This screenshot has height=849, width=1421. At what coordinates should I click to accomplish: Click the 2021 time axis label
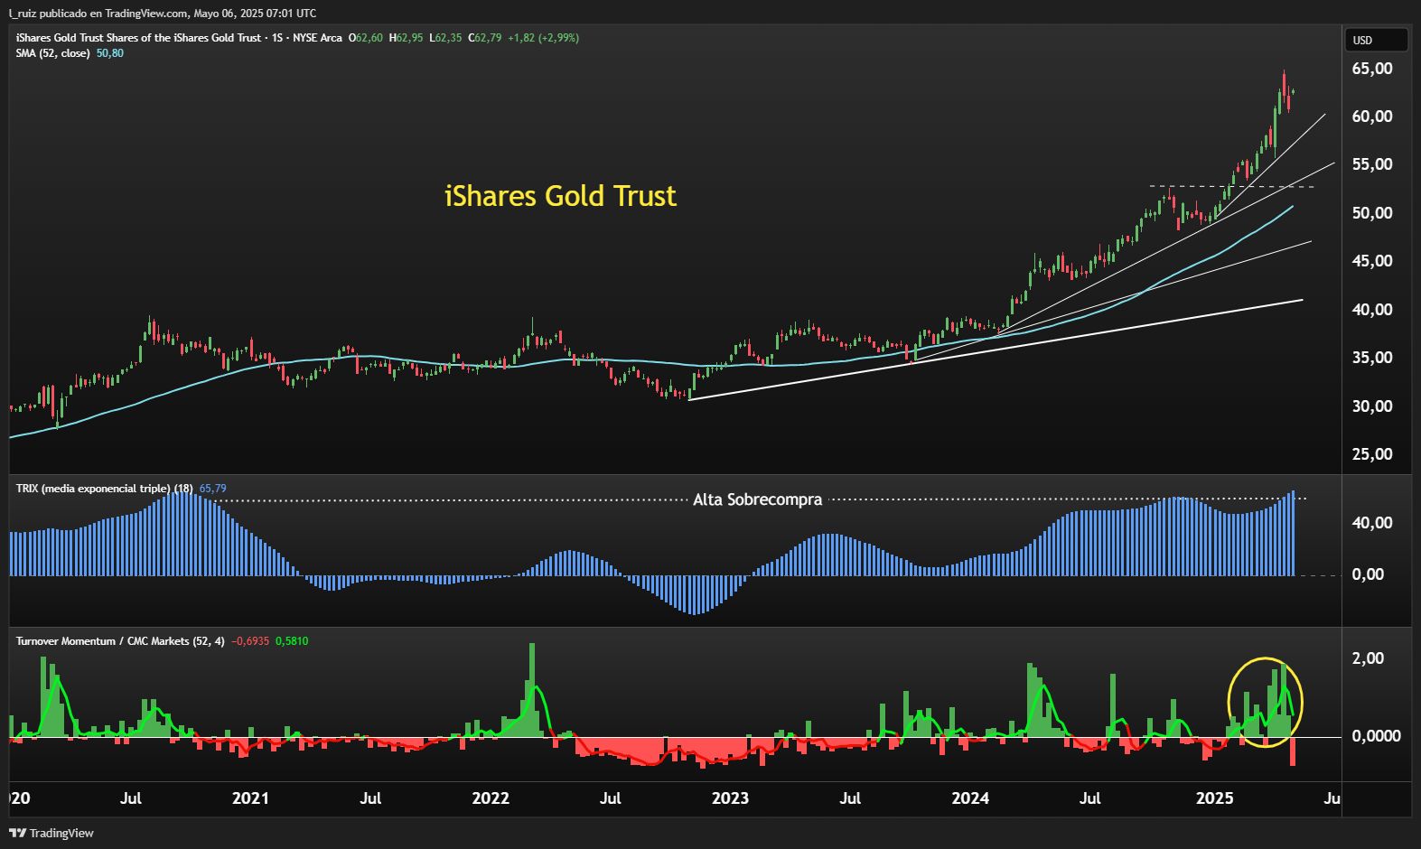pyautogui.click(x=250, y=798)
